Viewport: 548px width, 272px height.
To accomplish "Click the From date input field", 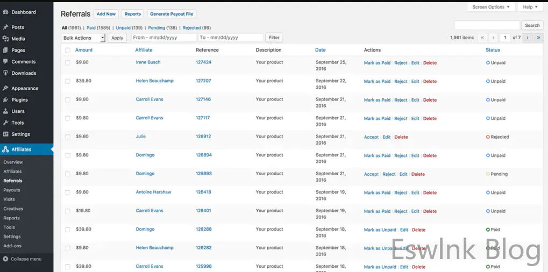I will [164, 38].
